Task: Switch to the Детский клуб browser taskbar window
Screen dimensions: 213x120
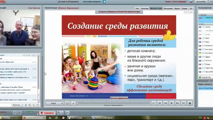Action: tap(34, 118)
